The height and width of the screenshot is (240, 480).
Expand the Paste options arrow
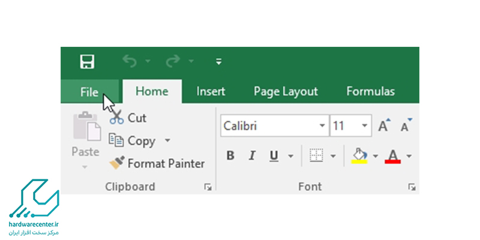point(85,167)
